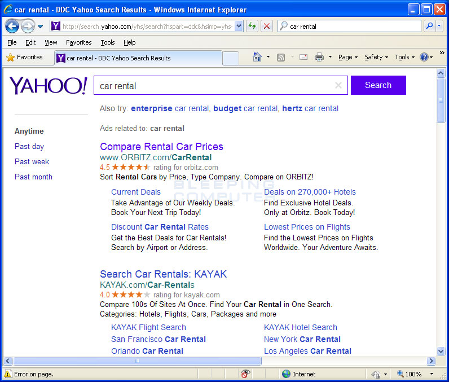This screenshot has height=382, width=449.
Task: Click the Favorites star button
Action: pos(25,57)
